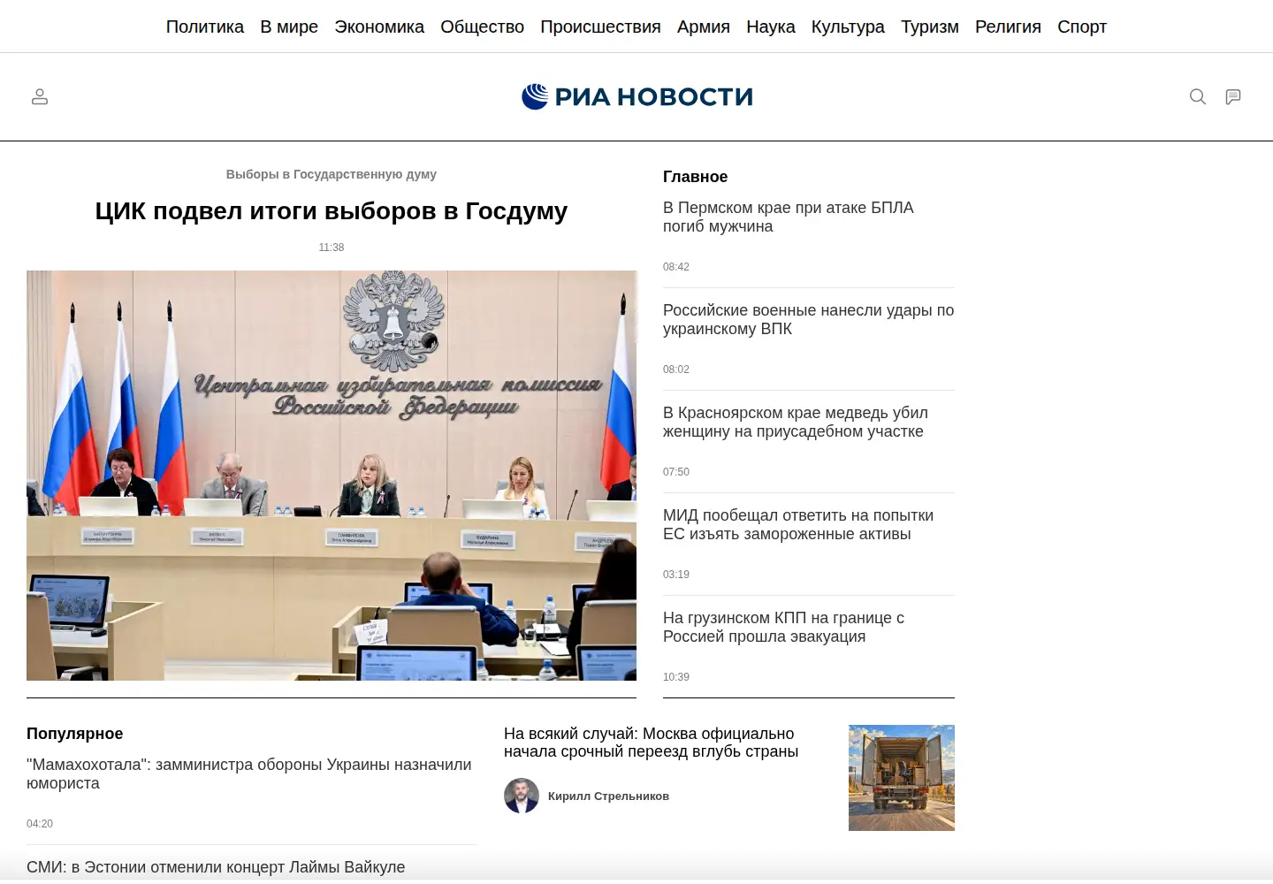Open author name Кирилл Стрельников

608,796
